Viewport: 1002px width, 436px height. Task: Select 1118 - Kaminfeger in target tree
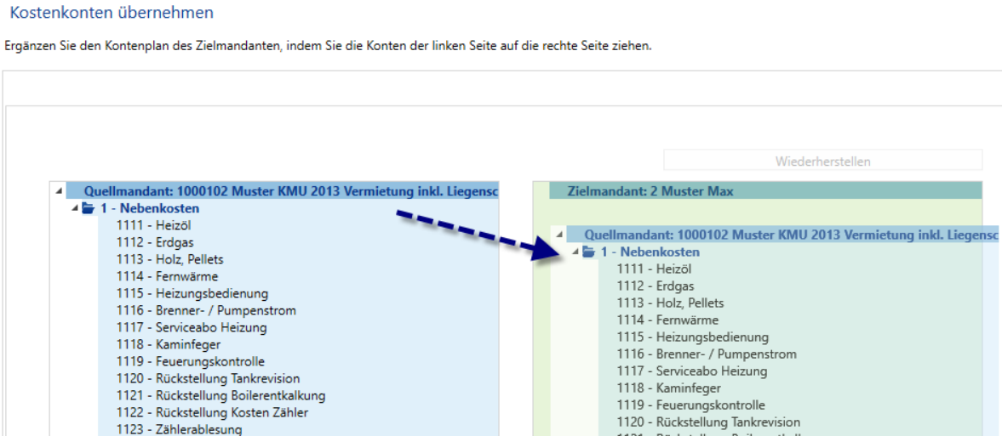[x=669, y=388]
